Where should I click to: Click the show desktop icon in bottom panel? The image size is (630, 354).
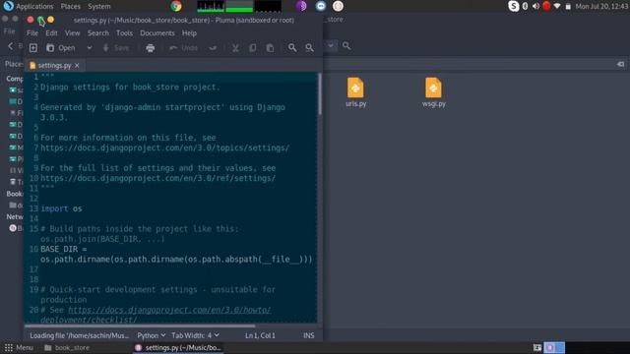tap(536, 347)
